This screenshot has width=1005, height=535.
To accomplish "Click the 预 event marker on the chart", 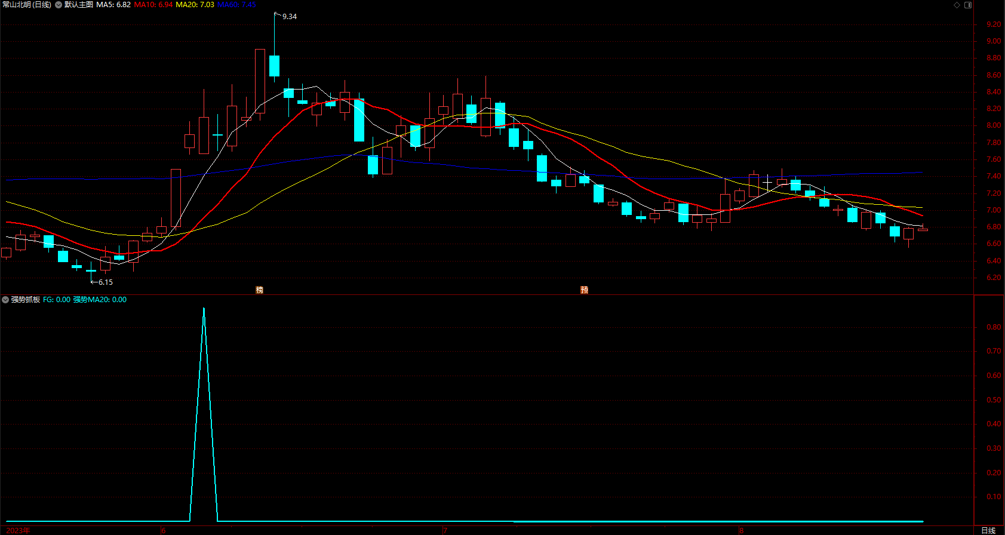I will [x=584, y=290].
